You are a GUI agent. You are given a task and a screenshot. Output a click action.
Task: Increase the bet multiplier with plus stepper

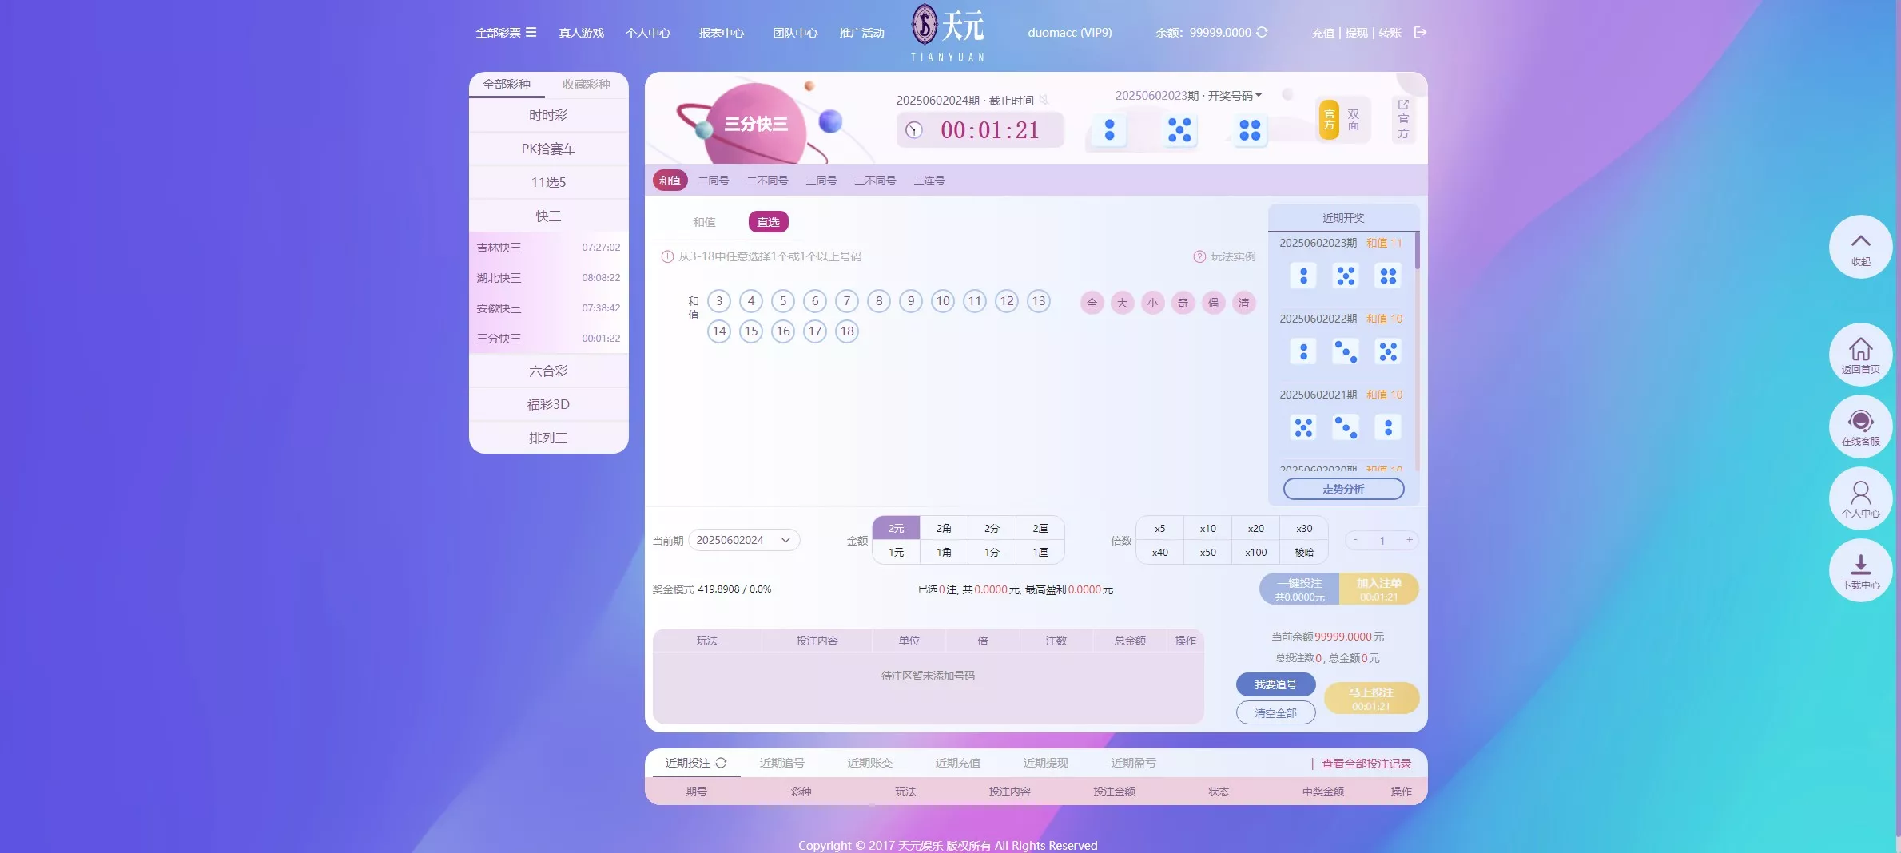(x=1409, y=540)
